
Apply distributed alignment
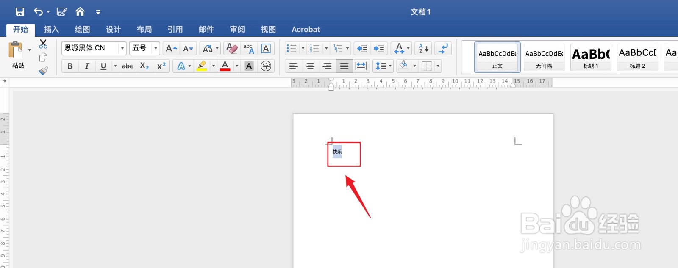point(361,66)
